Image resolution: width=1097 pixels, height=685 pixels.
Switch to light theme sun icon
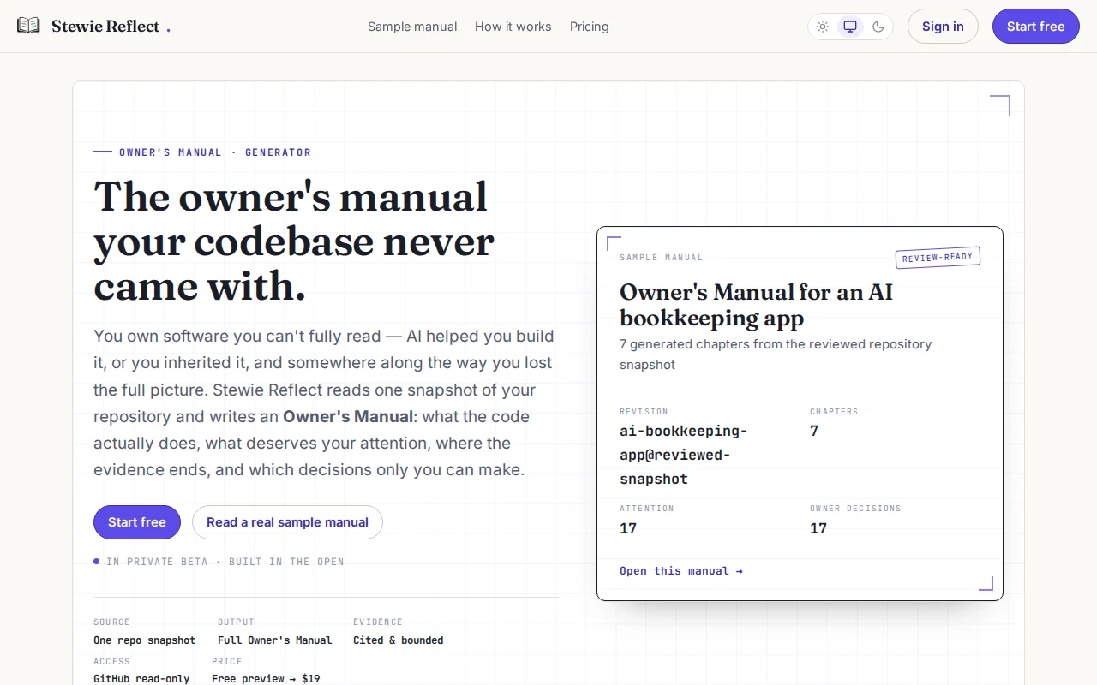(x=823, y=27)
